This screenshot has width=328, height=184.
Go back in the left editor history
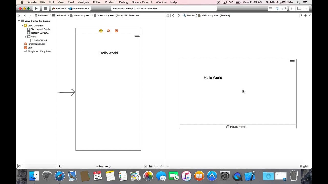(25, 15)
